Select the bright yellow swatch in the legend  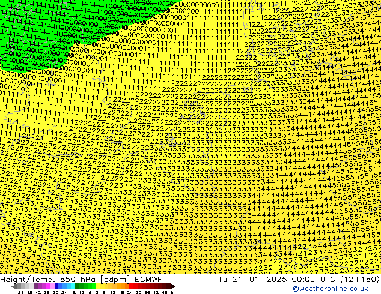click(x=98, y=286)
